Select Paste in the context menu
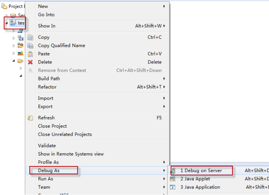The width and height of the screenshot is (269, 195). 97,54
